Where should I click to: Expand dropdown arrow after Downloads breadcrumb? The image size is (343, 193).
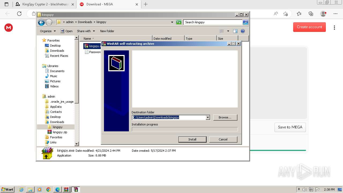(94, 22)
